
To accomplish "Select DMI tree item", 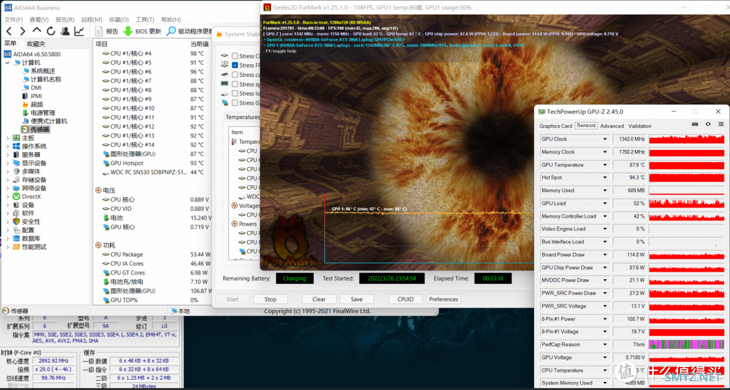I will pyautogui.click(x=32, y=87).
